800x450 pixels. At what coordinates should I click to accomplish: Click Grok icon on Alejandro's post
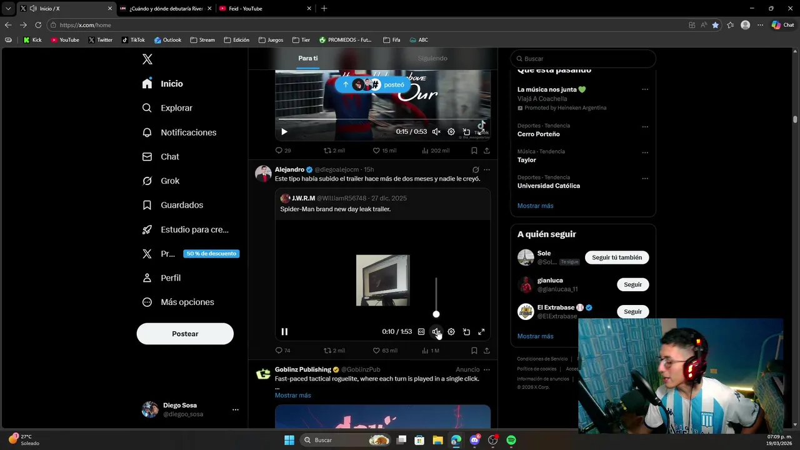(x=476, y=169)
